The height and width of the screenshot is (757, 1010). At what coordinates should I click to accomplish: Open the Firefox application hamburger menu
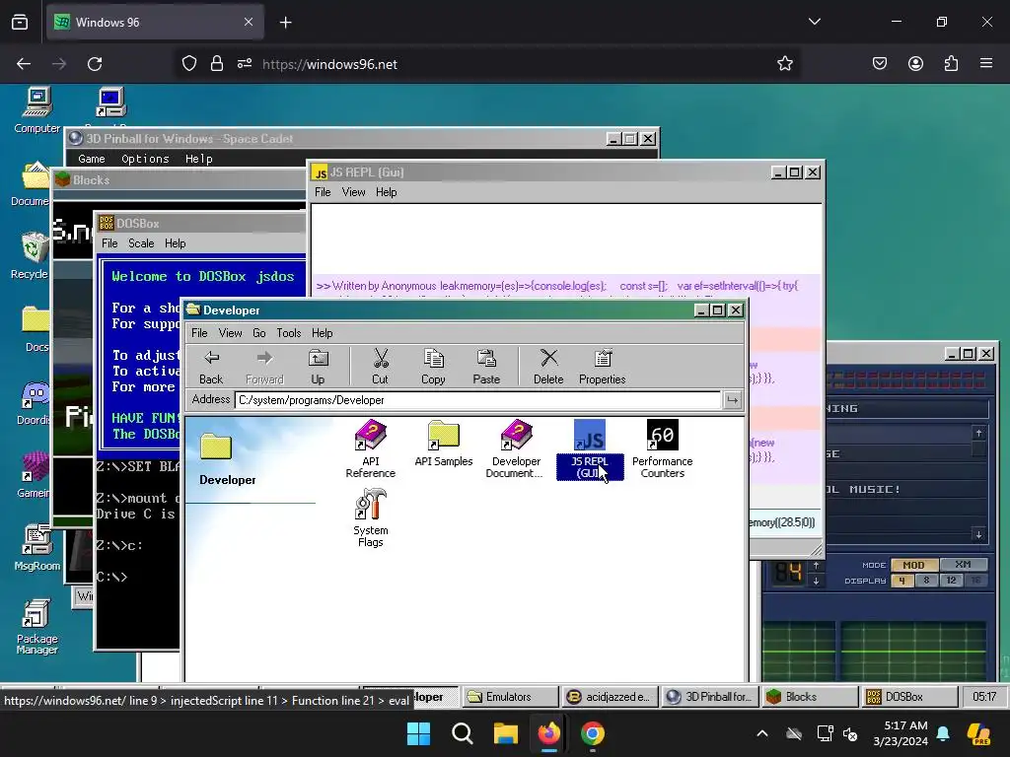pyautogui.click(x=986, y=64)
